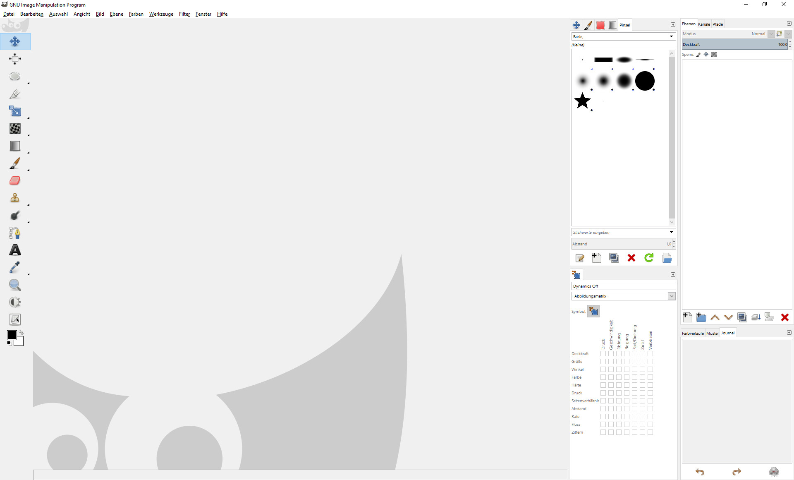794x480 pixels.
Task: Select the Clone stamp tool
Action: tap(15, 198)
